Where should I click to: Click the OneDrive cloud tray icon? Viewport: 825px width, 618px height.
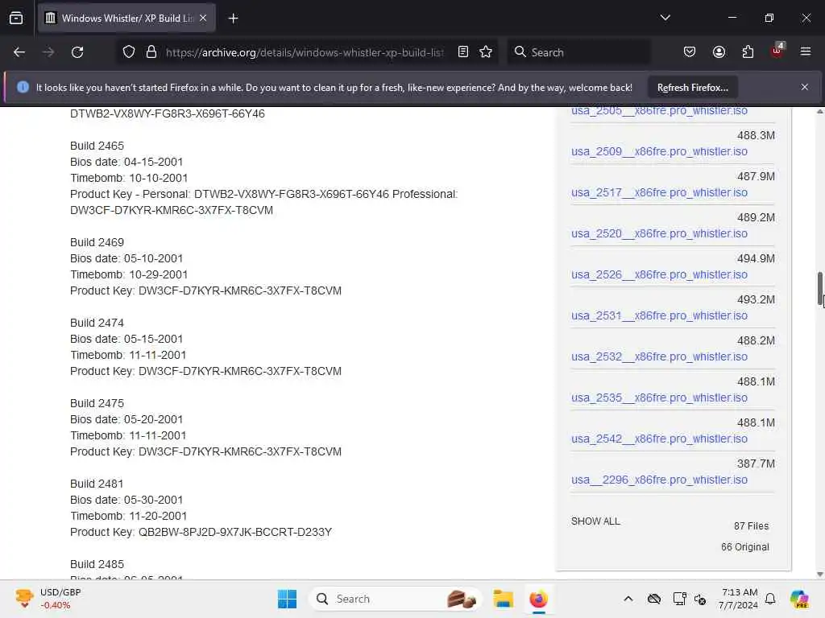click(654, 599)
